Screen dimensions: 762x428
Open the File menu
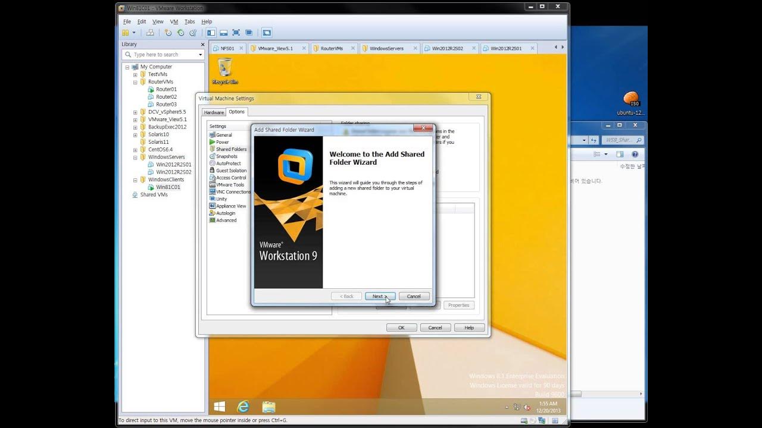point(127,21)
